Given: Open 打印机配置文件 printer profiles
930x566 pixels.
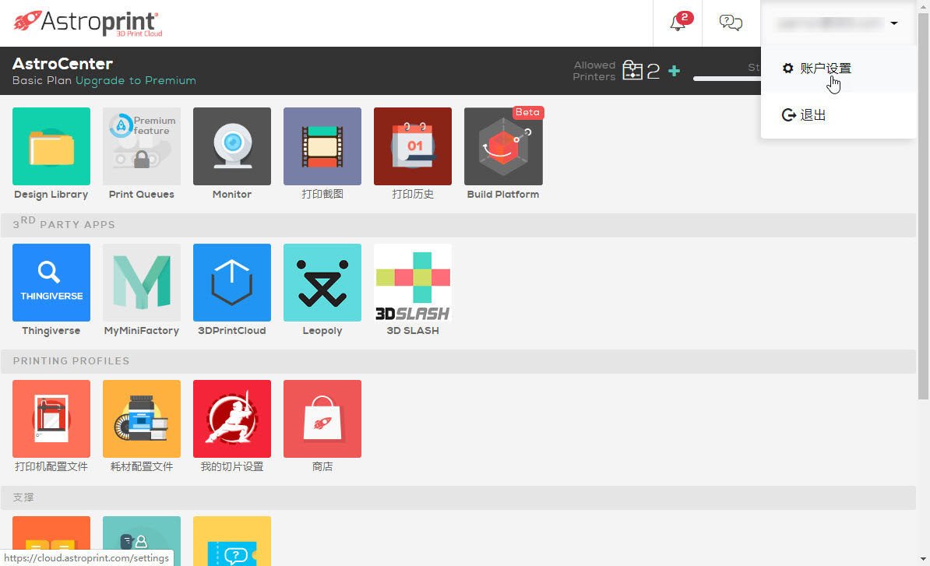Looking at the screenshot, I should [x=51, y=419].
